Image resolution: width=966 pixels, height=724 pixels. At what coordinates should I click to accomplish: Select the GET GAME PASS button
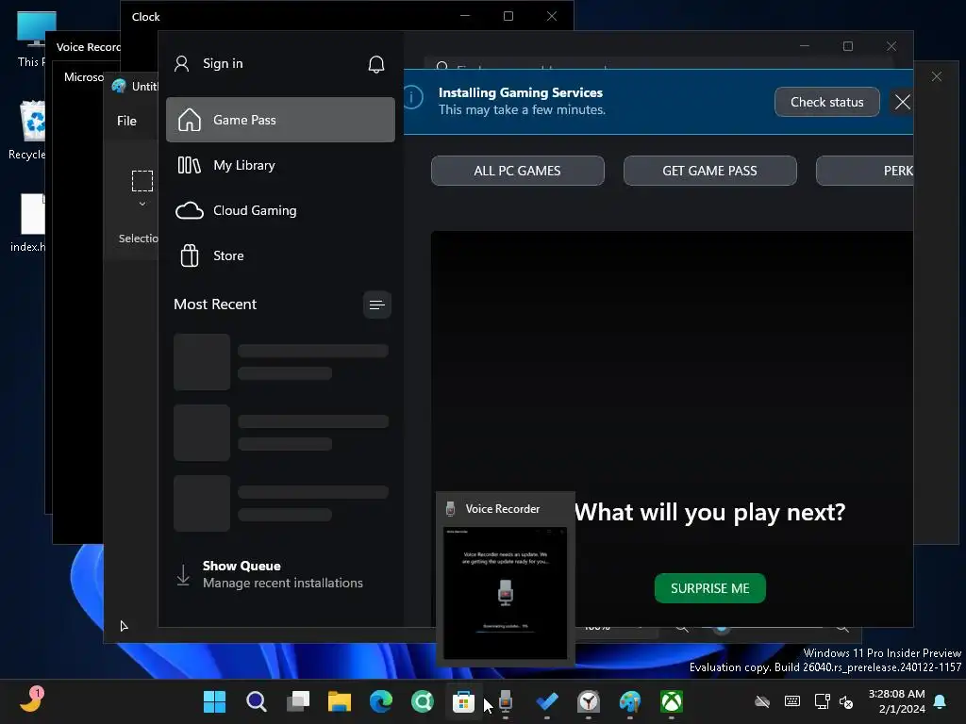[709, 171]
